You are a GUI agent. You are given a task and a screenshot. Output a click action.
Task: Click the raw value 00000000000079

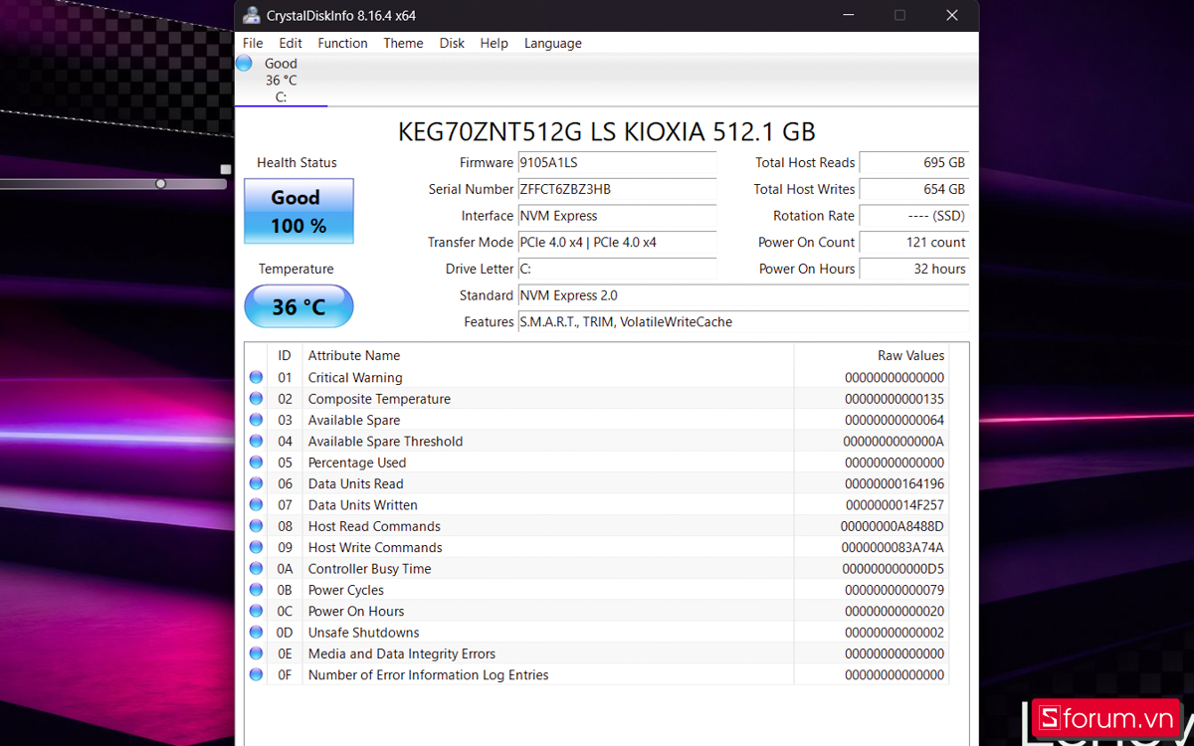(895, 590)
